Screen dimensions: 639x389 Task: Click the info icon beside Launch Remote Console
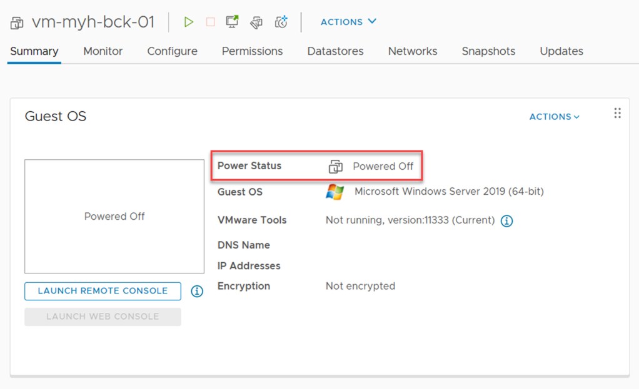(196, 291)
